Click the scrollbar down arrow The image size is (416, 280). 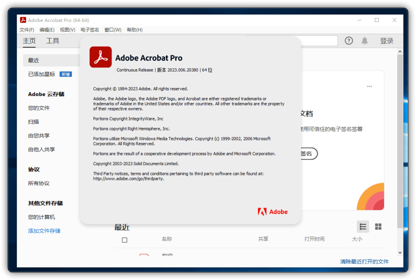coord(400,253)
